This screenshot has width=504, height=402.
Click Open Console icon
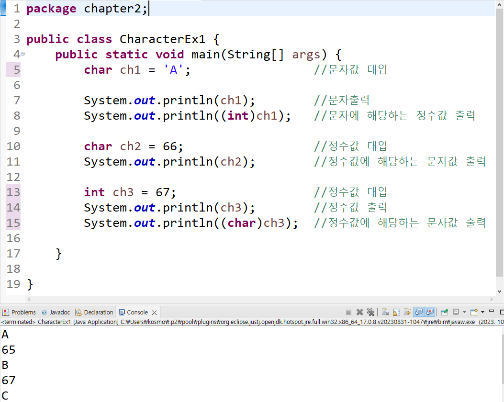tap(474, 312)
